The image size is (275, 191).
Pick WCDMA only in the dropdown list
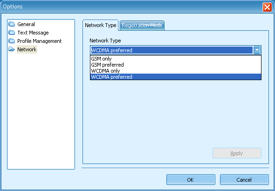coord(176,71)
